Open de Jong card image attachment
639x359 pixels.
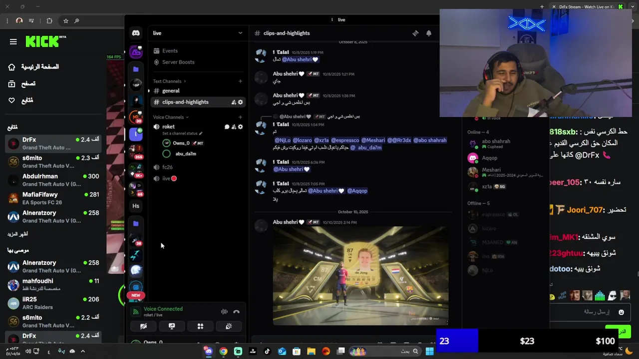[x=360, y=276]
